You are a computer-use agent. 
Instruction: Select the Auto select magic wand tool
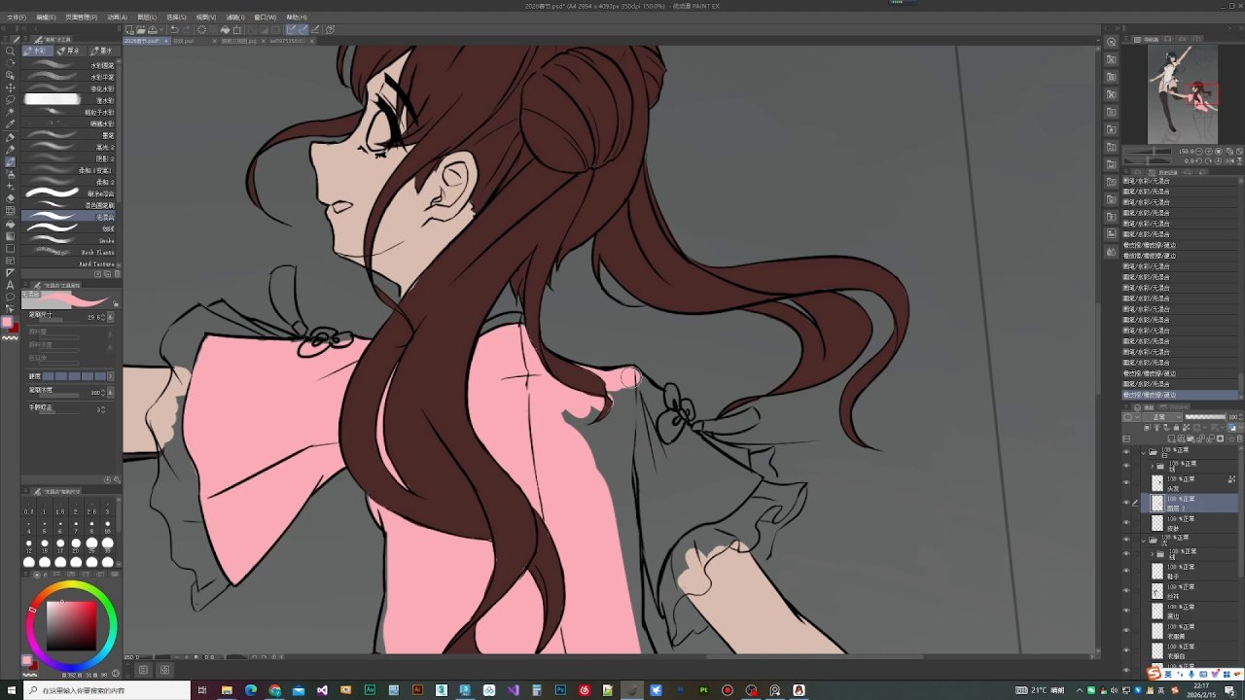click(x=10, y=112)
